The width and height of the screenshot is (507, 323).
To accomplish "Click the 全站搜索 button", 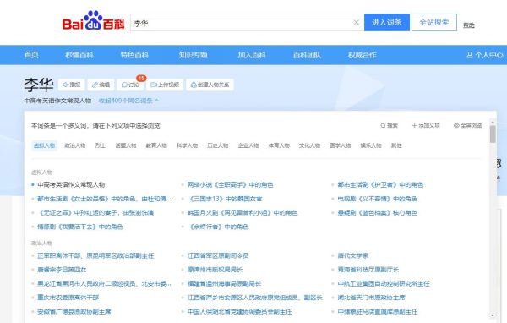I will point(434,22).
